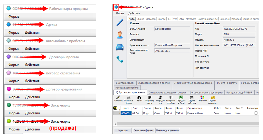The width and height of the screenshot is (263, 140).
Task: Select the phone icon in left sidebar
Action: [x=120, y=59]
